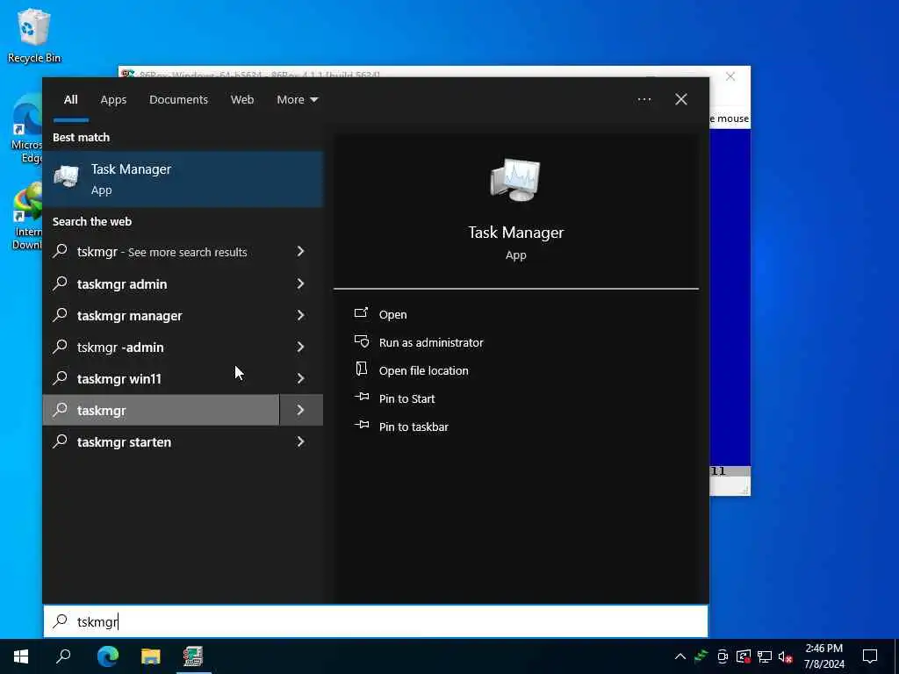
Task: Select 'taskmgr win11' web suggestion
Action: click(162, 378)
